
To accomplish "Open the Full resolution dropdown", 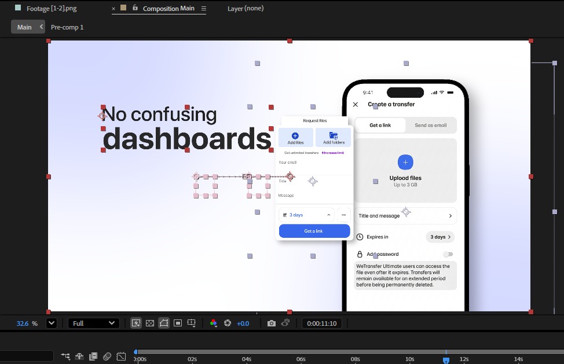I will coord(94,323).
